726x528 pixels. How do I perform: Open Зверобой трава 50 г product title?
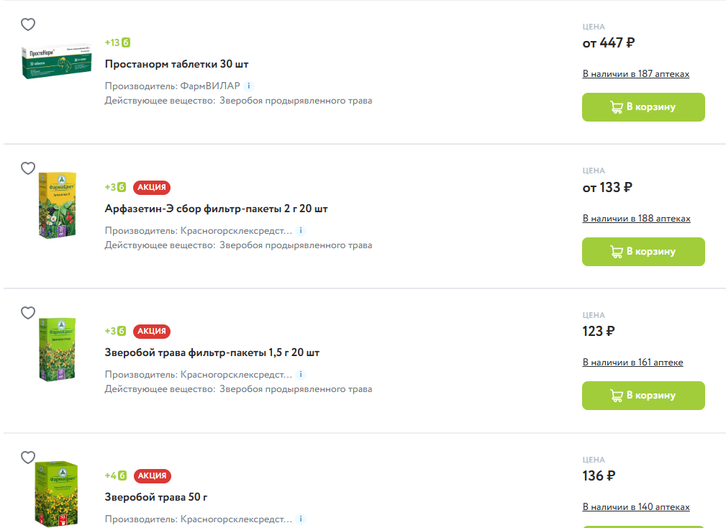point(156,497)
